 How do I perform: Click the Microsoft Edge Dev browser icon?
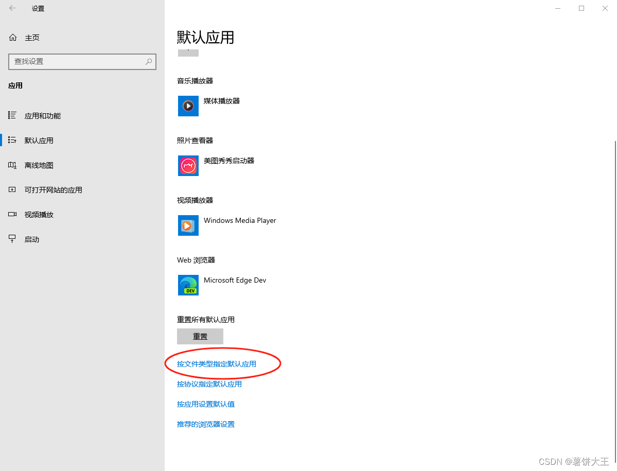click(x=188, y=285)
